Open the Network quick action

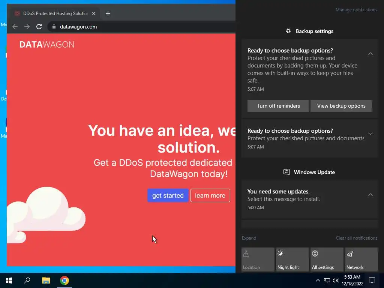[x=361, y=259]
